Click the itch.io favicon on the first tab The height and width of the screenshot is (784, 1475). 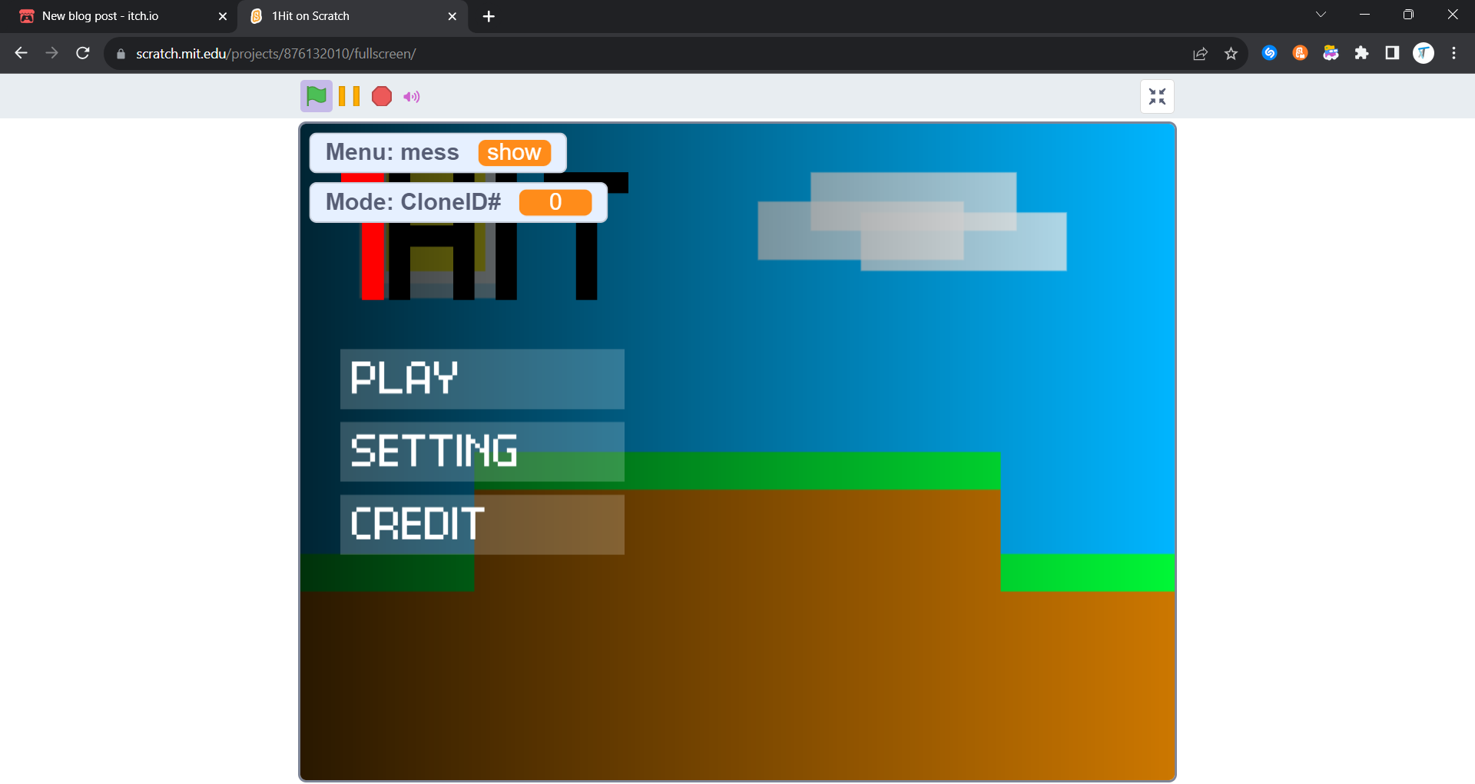27,15
